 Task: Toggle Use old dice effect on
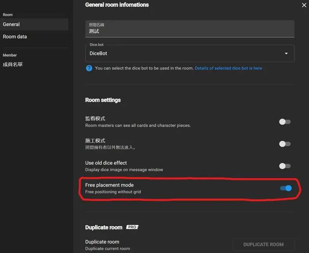(285, 166)
